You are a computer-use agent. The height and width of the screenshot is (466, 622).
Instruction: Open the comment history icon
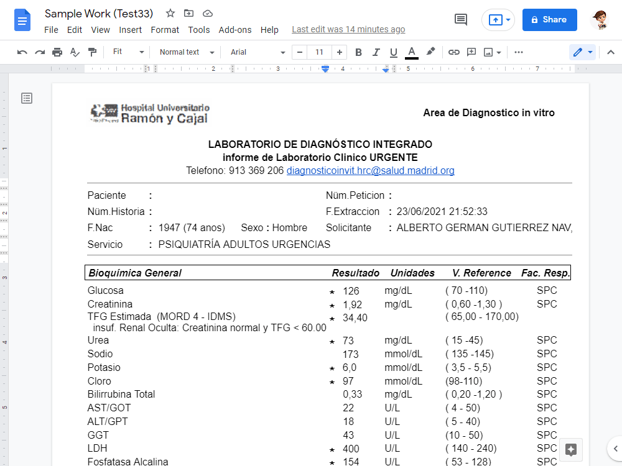(460, 19)
